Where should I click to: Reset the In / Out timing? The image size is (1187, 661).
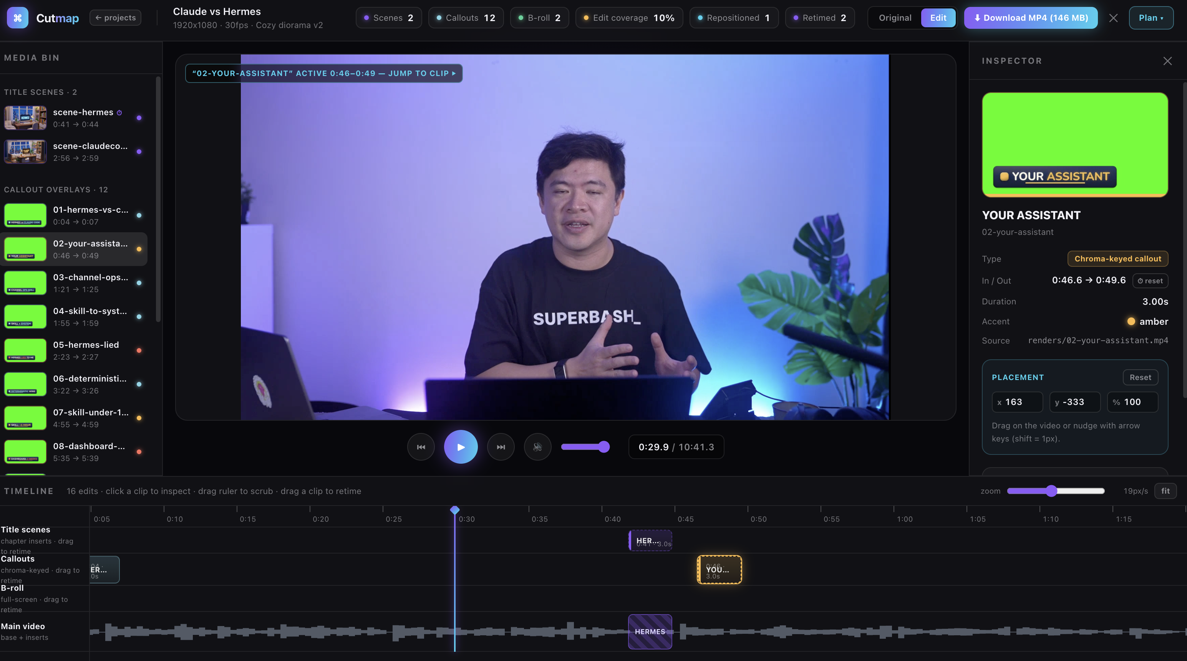click(1150, 281)
